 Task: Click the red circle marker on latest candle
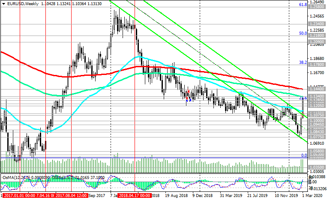pos(303,114)
